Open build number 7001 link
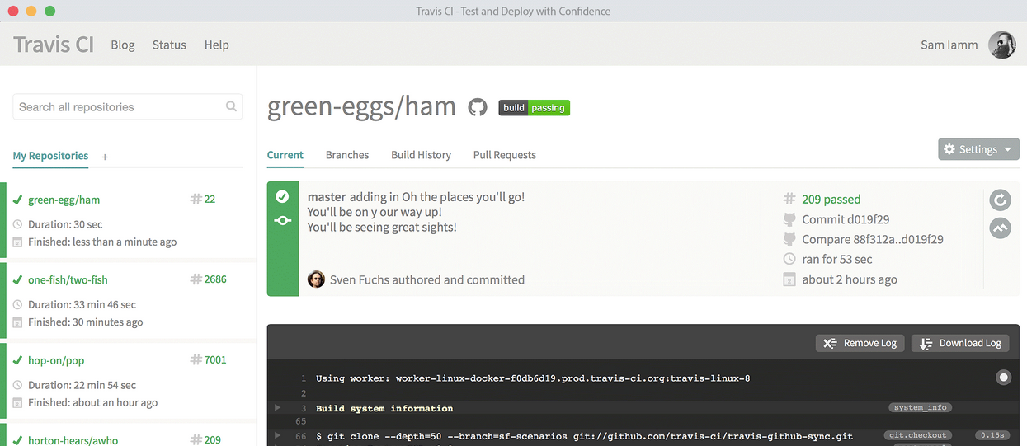 click(215, 359)
